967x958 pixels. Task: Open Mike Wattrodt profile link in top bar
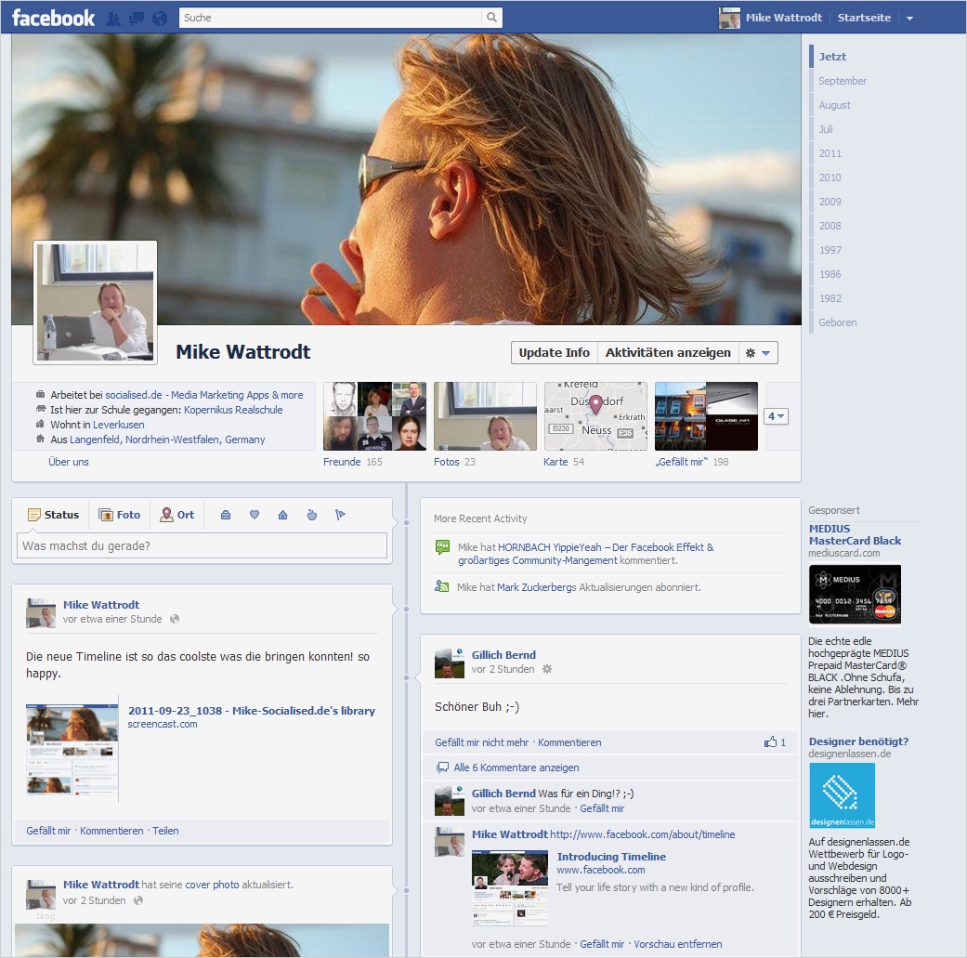[783, 18]
